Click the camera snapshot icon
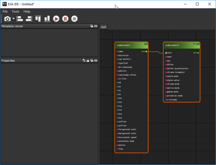The image size is (216, 165). click(x=7, y=19)
